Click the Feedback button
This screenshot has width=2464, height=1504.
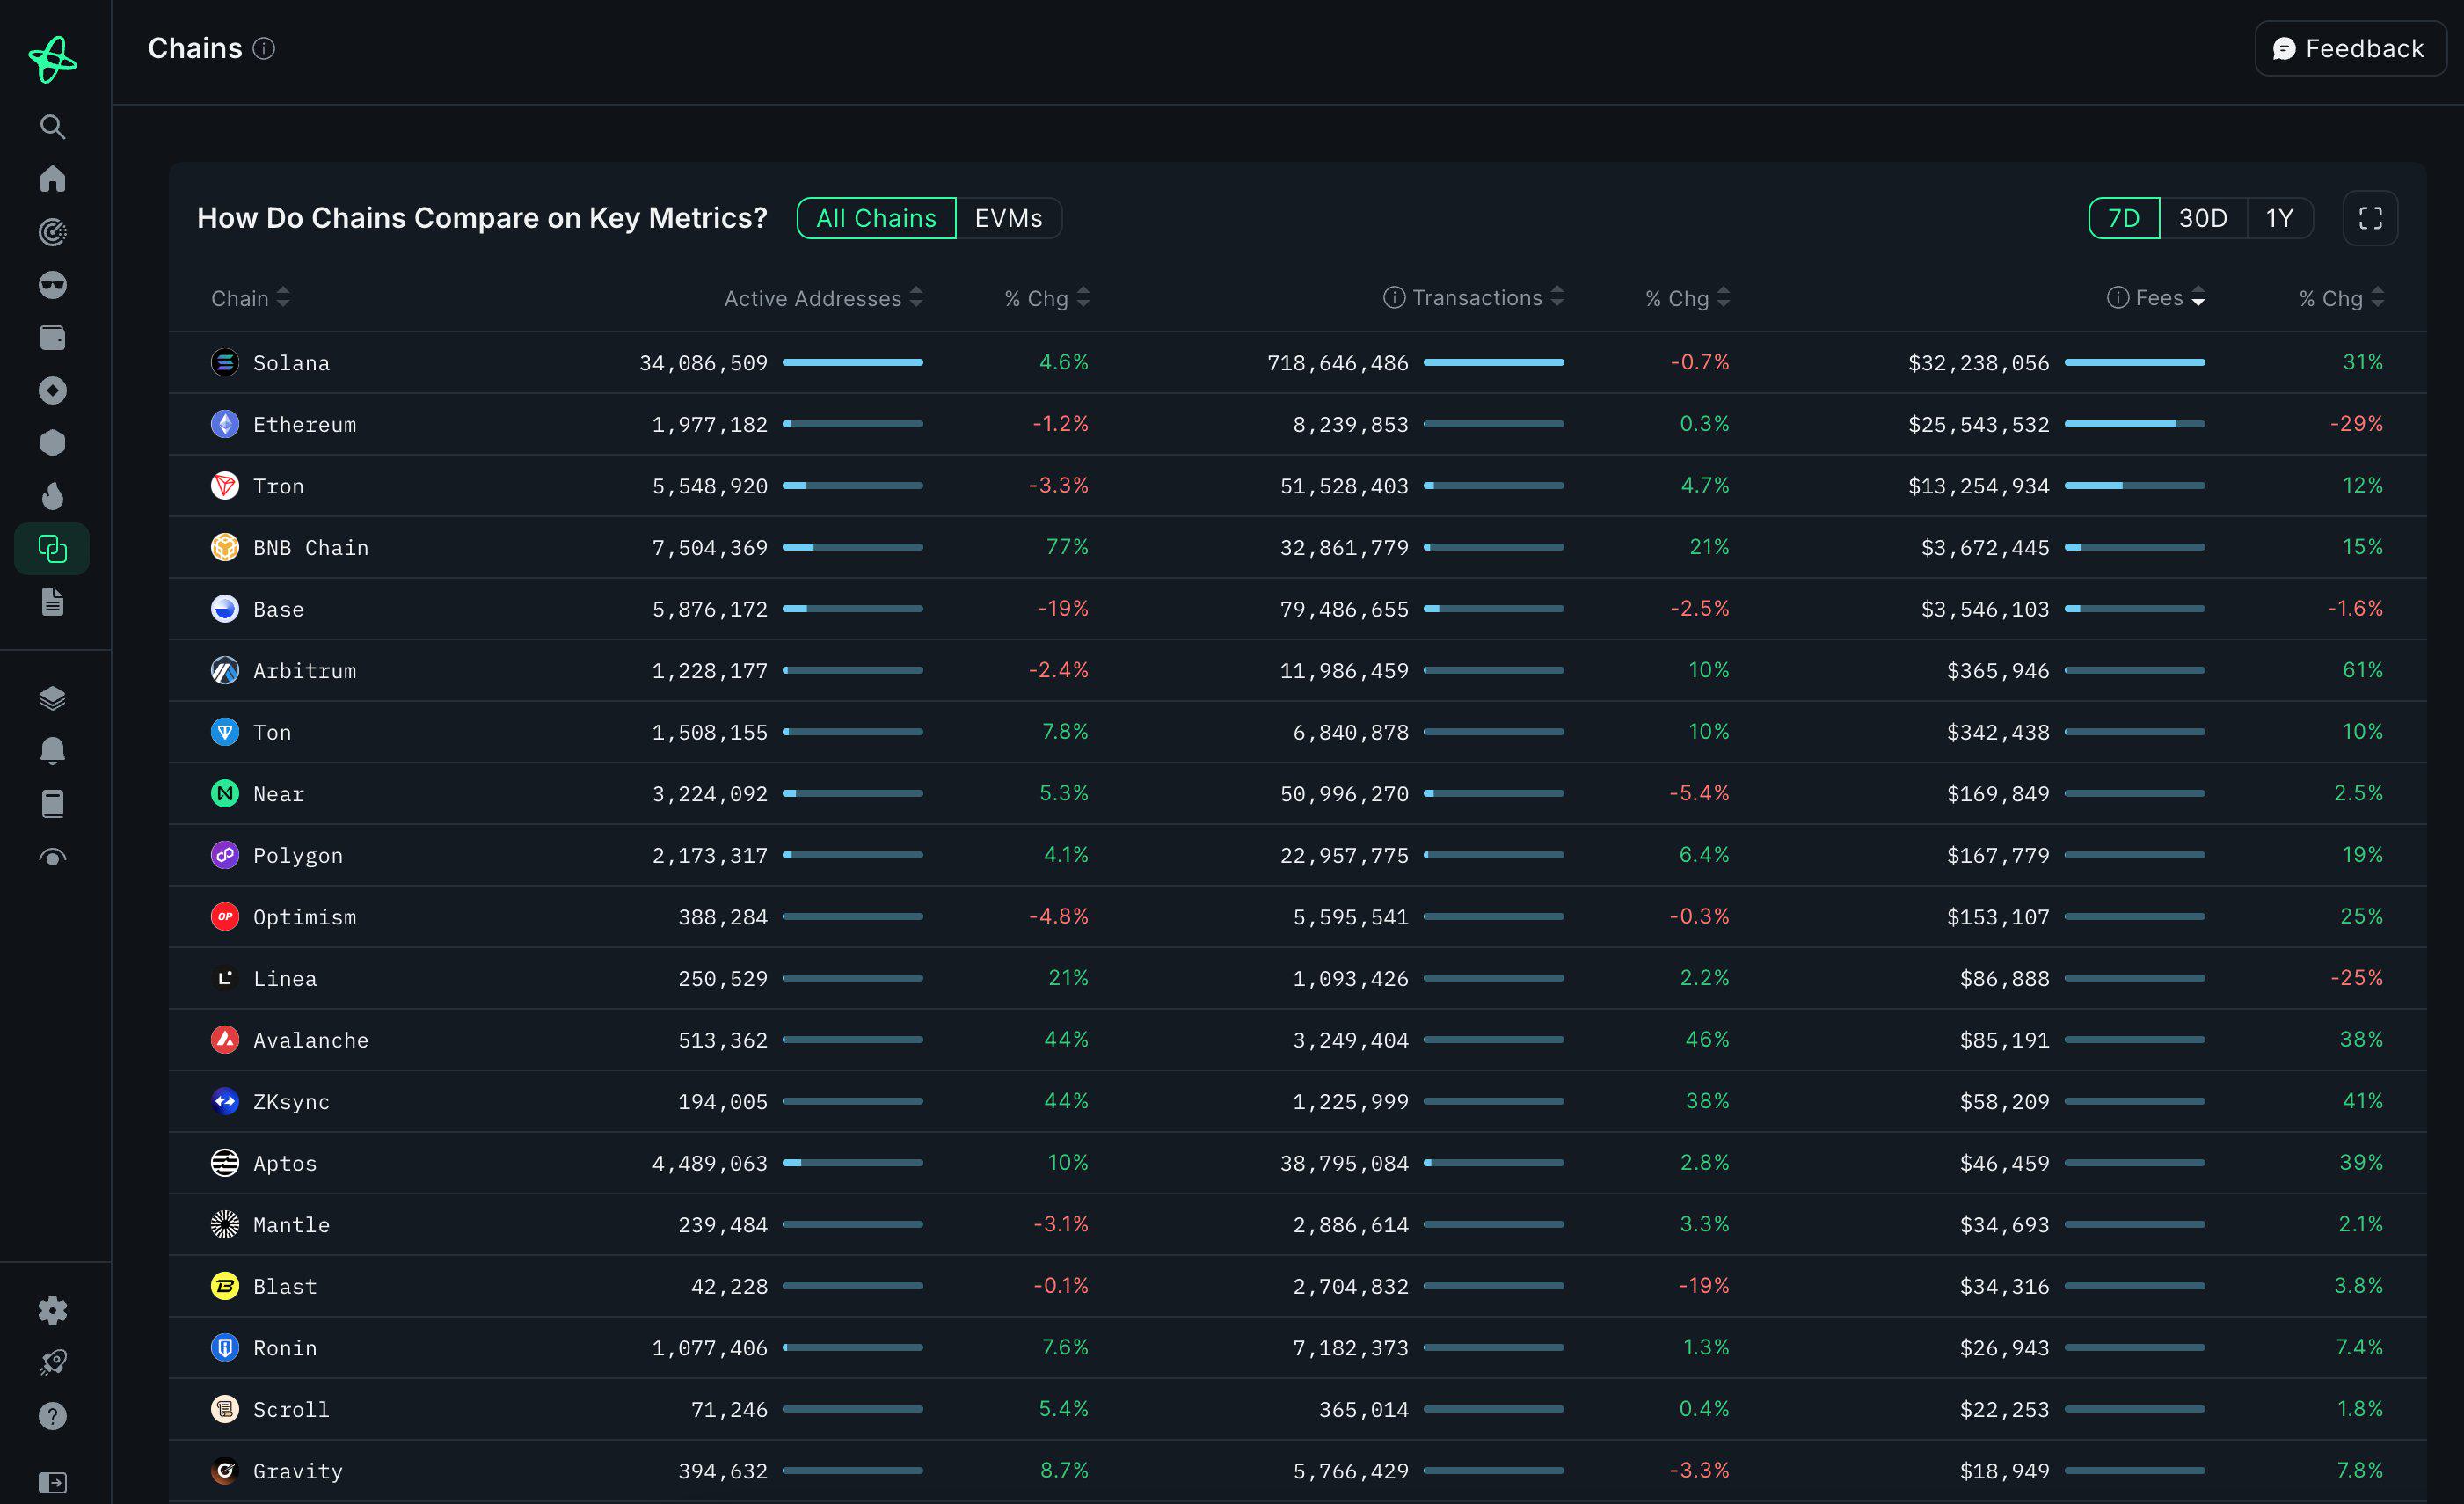2349,48
